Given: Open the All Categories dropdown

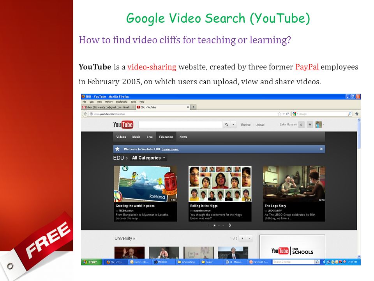Looking at the screenshot, I should pos(148,158).
